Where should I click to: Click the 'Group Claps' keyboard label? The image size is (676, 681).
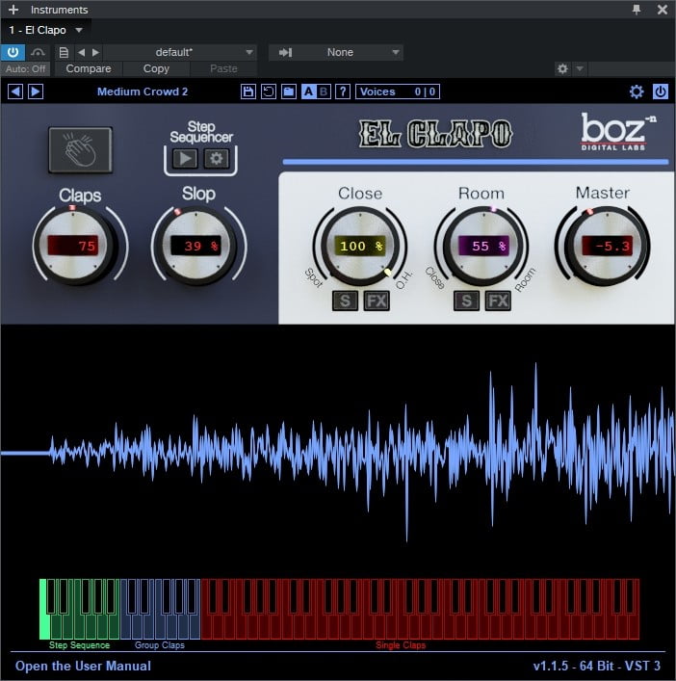coord(159,645)
